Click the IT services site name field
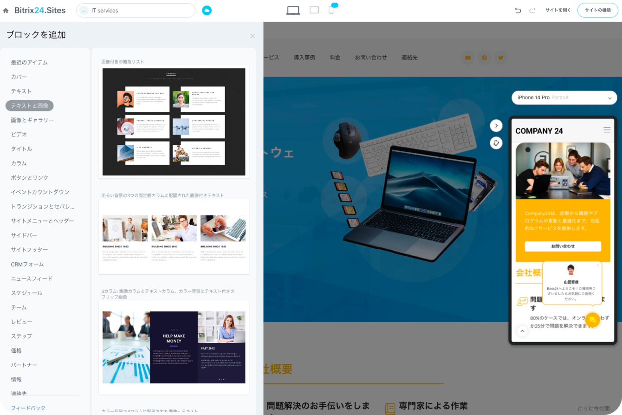Viewport: 622px width, 415px height. [136, 10]
